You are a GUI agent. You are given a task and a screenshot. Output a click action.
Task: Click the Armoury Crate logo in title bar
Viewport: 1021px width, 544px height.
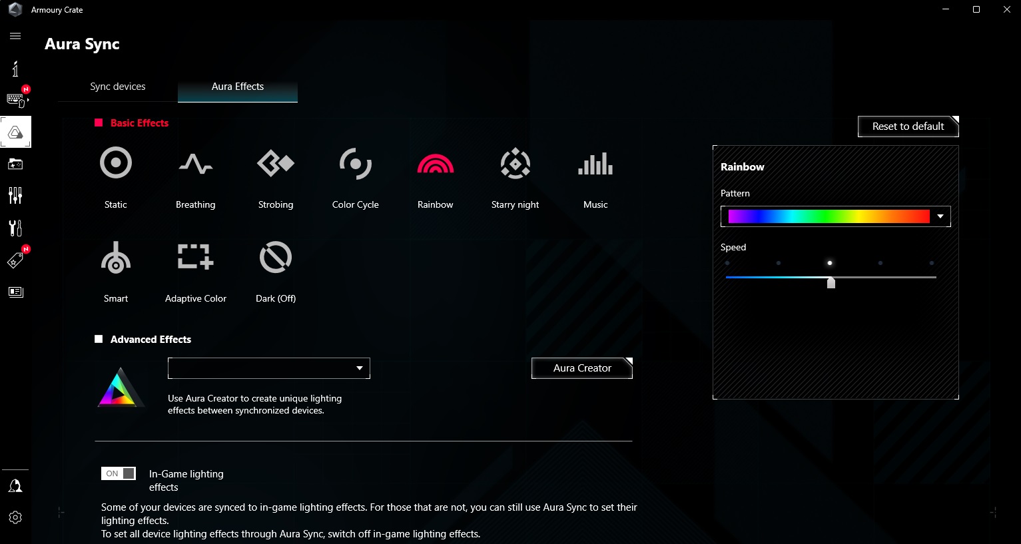click(15, 10)
